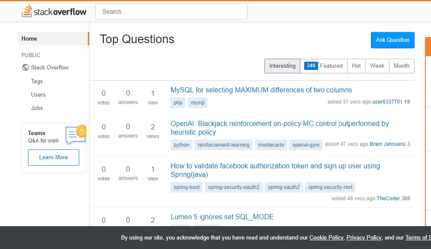
Task: Click the spring-boot tag
Action: [x=187, y=187]
